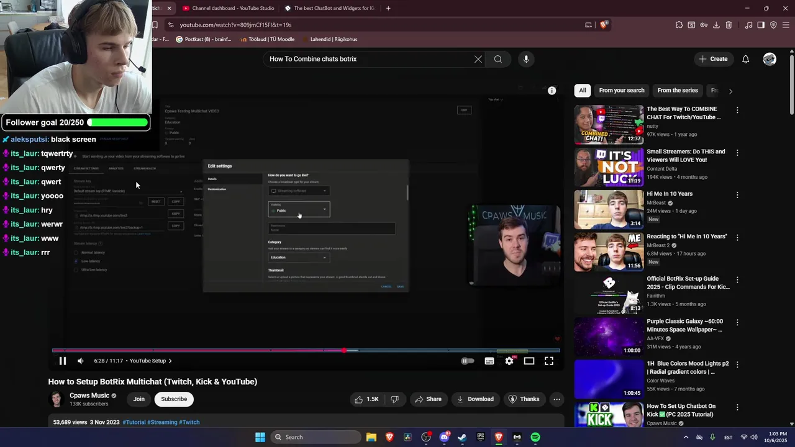Click the trash can toolbar icon

729,25
